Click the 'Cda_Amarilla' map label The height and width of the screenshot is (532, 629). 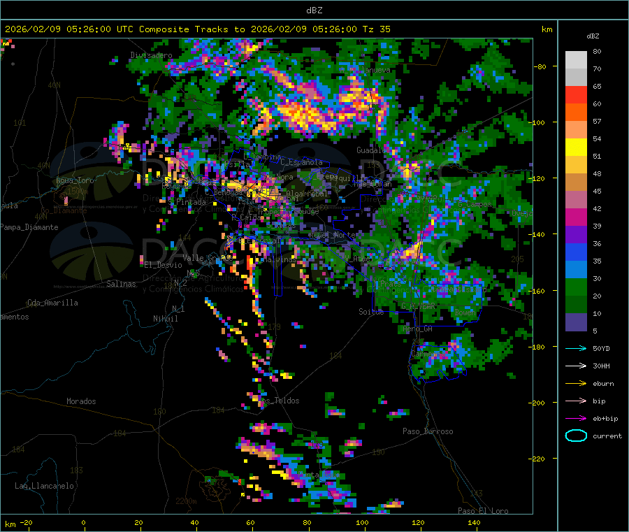[52, 303]
